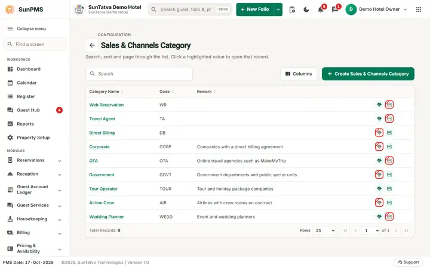Click the card icon in the Tour Operator row
The height and width of the screenshot is (268, 430).
[x=389, y=188]
